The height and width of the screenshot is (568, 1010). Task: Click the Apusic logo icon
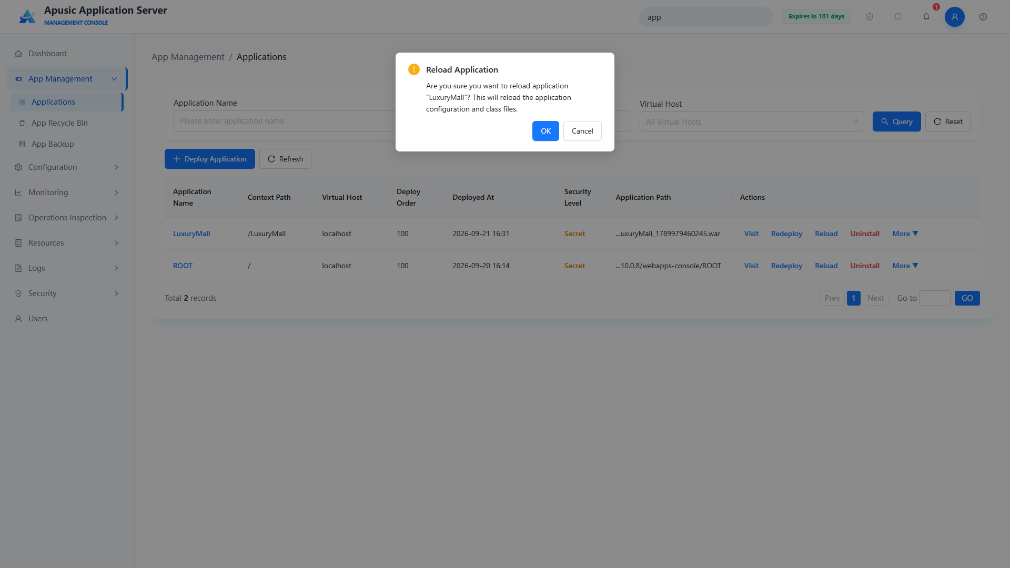[27, 16]
